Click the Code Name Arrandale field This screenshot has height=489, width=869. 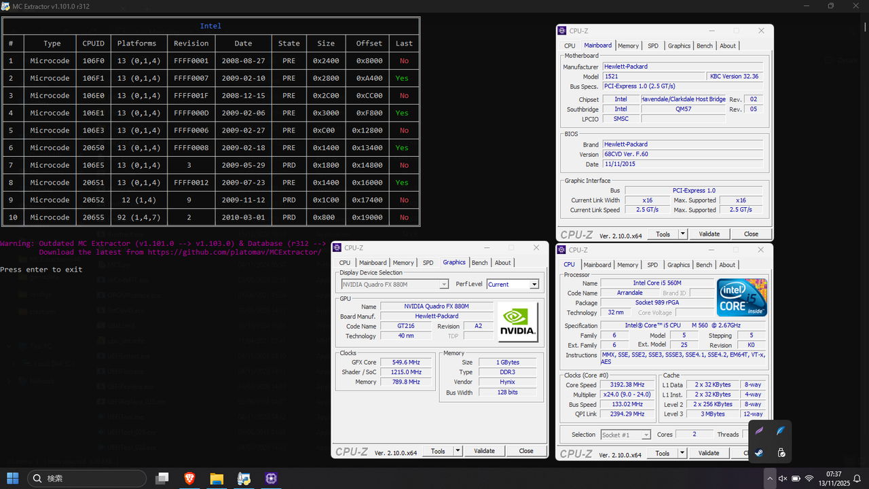[x=630, y=293]
